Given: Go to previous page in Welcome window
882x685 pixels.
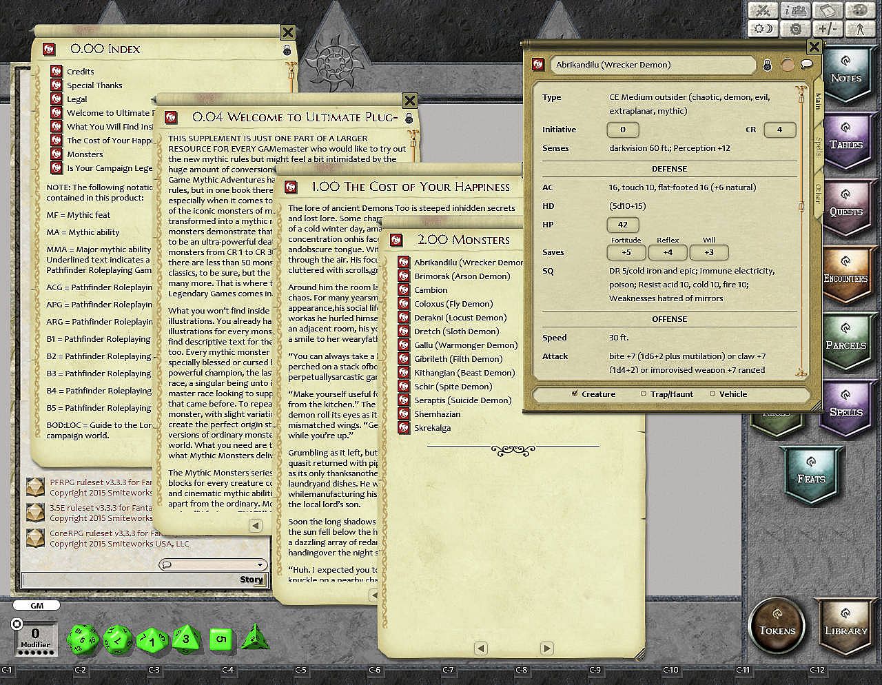Looking at the screenshot, I should point(255,525).
